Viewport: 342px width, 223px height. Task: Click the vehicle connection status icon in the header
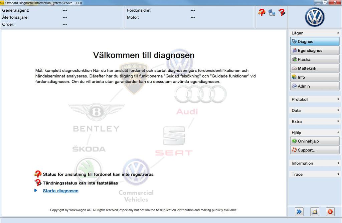pyautogui.click(x=262, y=12)
